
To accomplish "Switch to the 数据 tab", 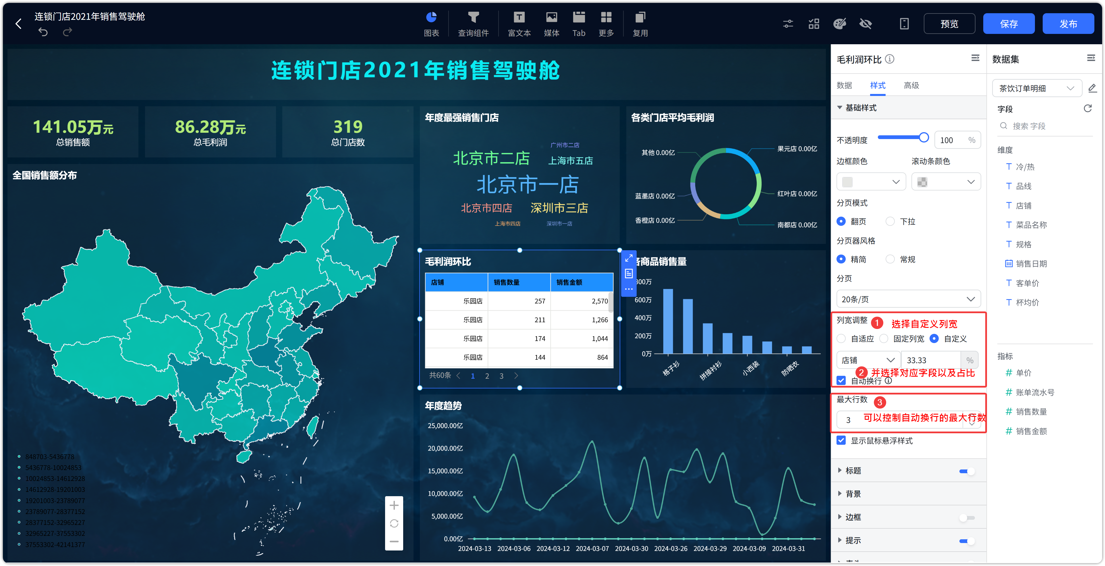I will (x=844, y=85).
